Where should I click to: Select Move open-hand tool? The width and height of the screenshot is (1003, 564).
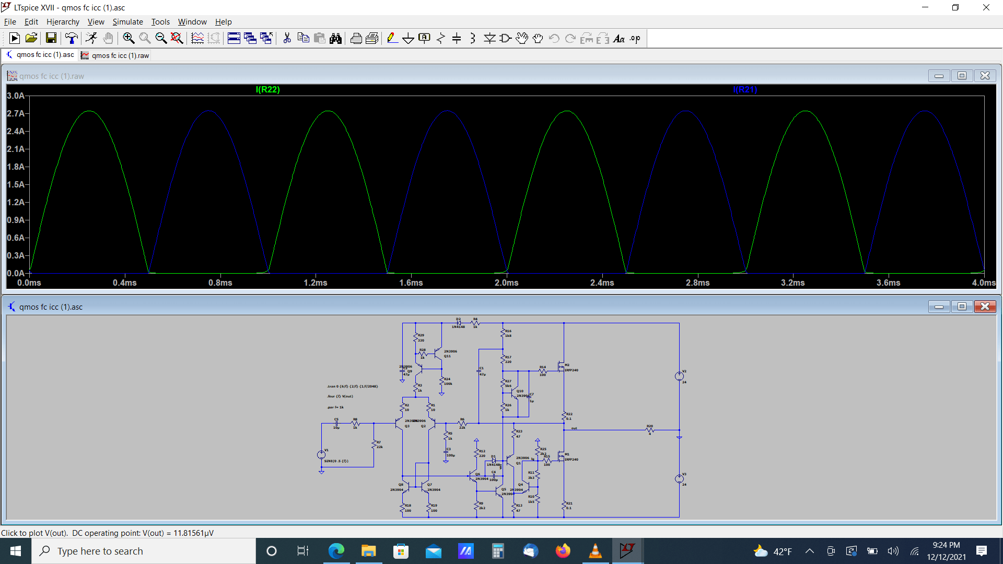click(x=521, y=38)
